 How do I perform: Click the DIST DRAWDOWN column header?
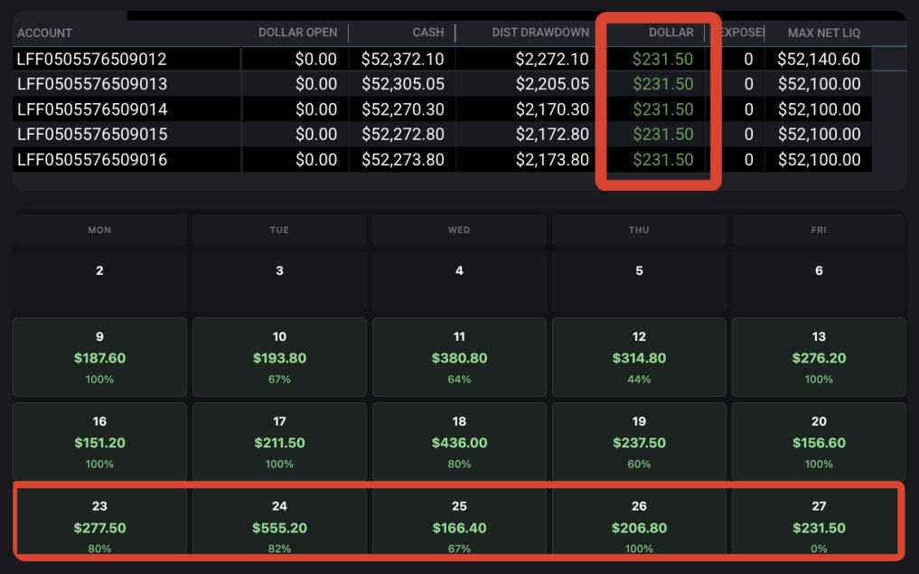(x=540, y=33)
